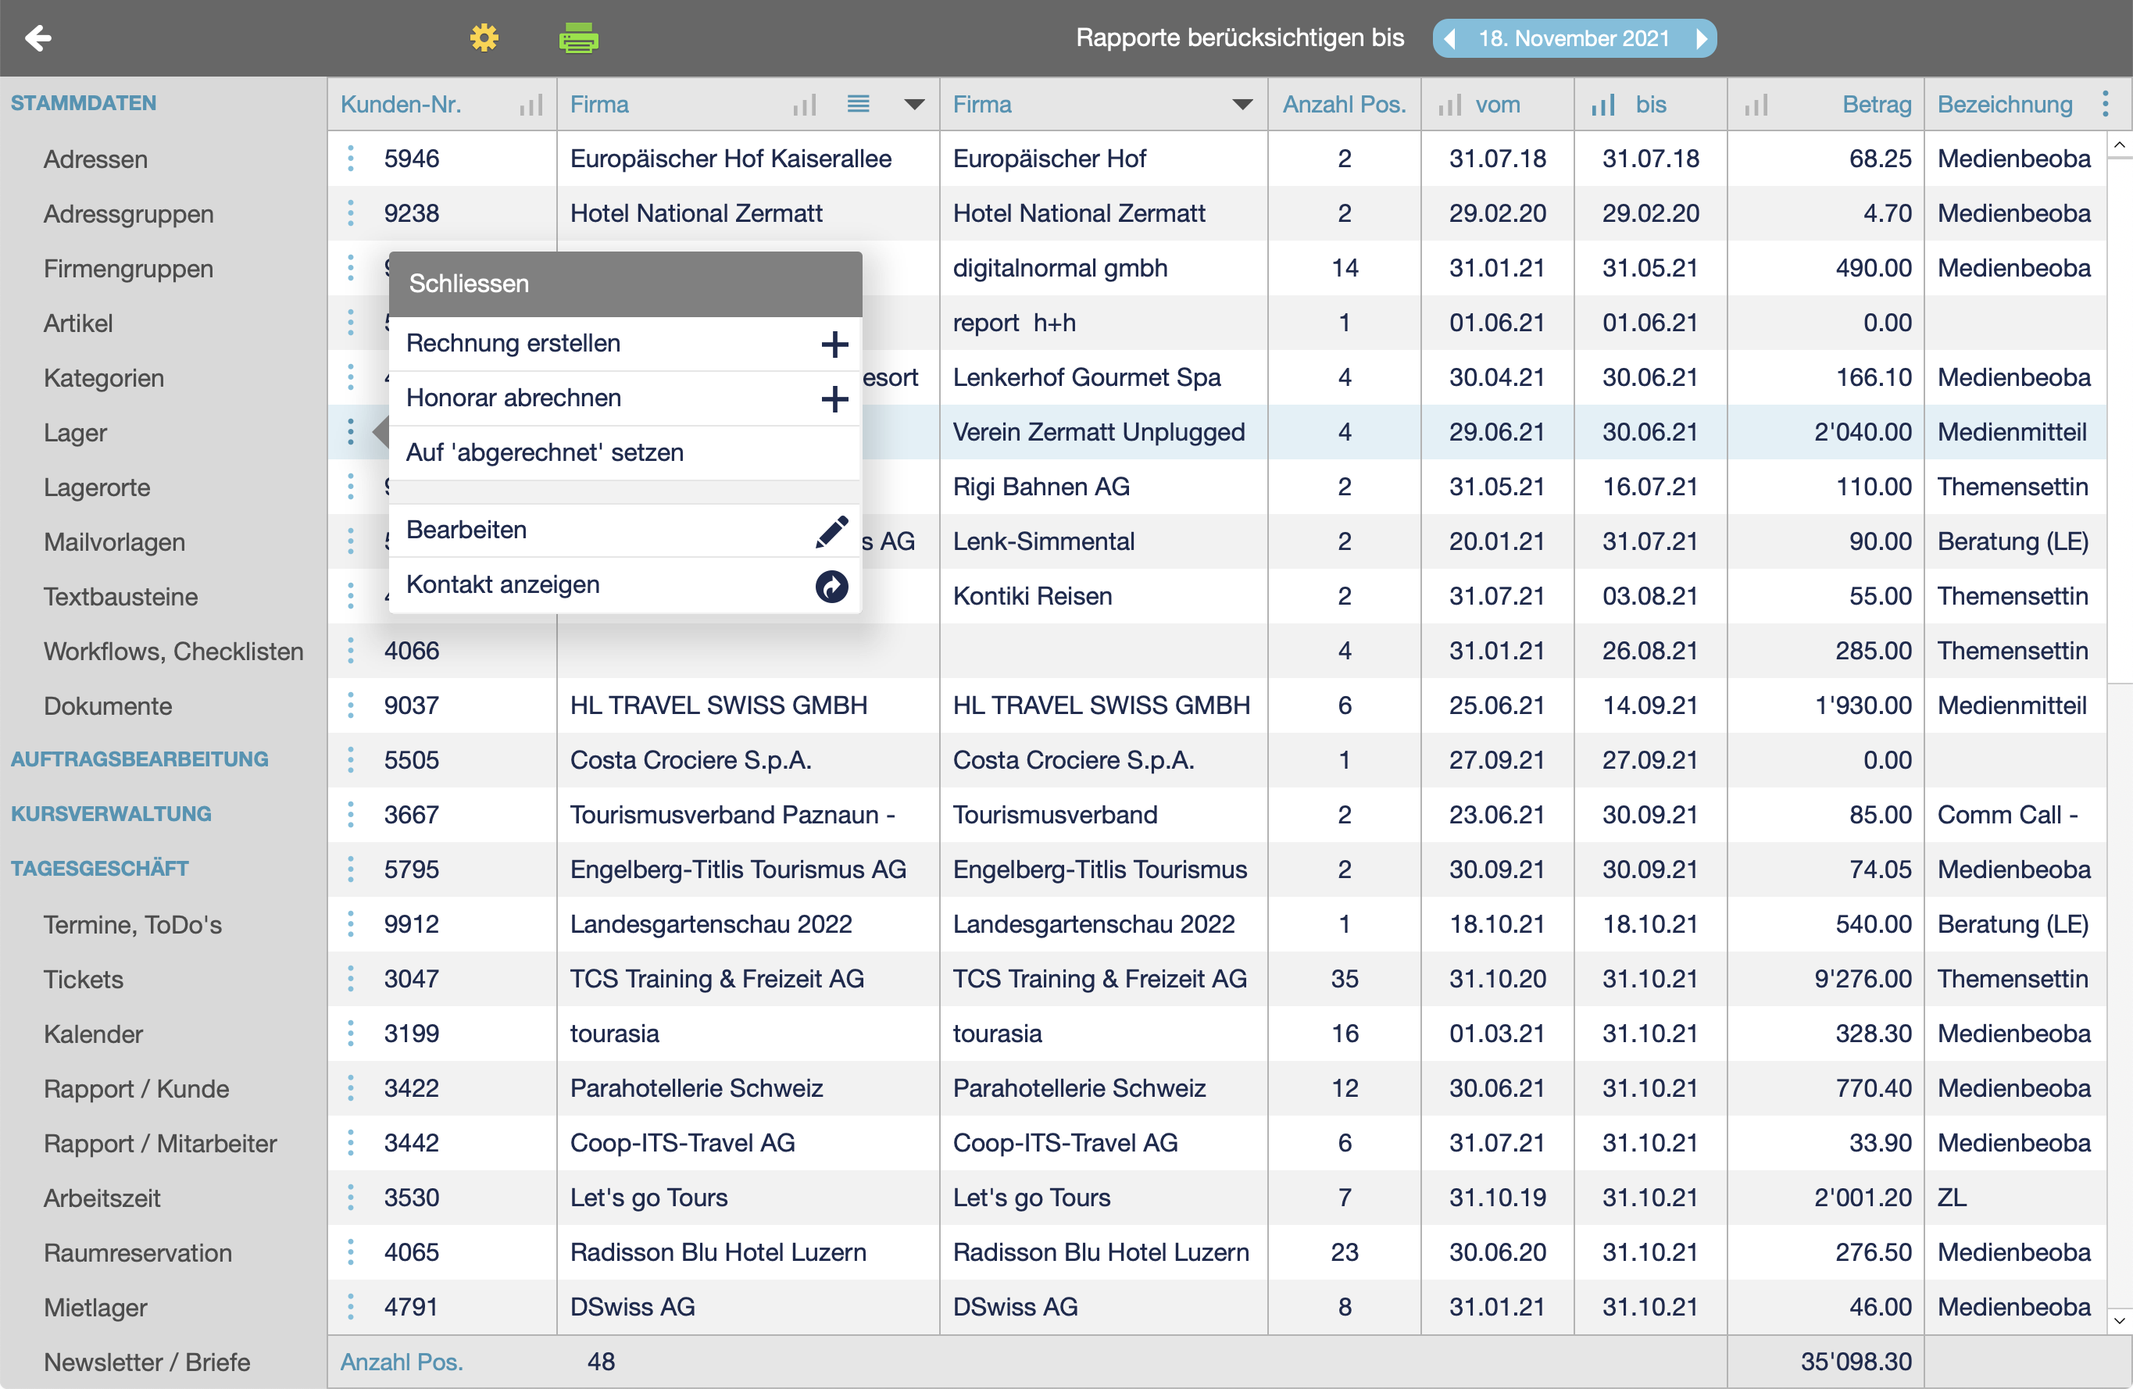Screen dimensions: 2133x1389
Task: Expand the KURSVERWALTUNG sidebar section
Action: click(111, 814)
